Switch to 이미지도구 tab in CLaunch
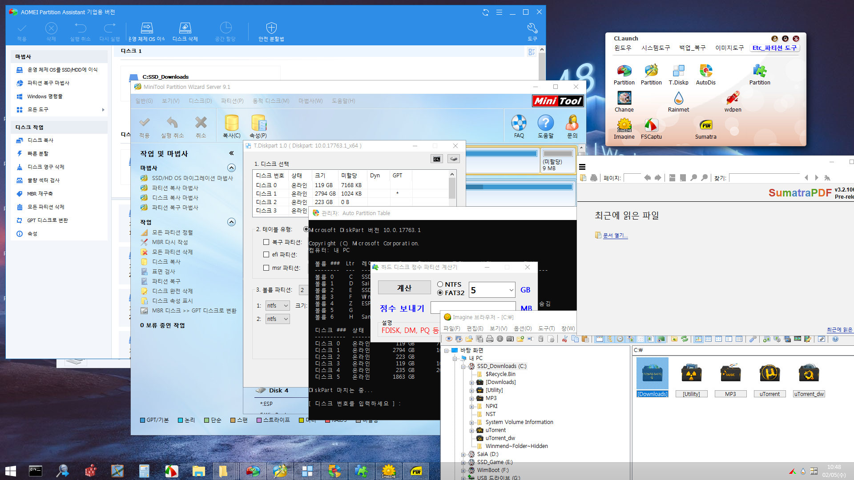 click(729, 48)
